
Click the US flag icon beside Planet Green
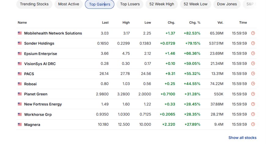pyautogui.click(x=20, y=94)
